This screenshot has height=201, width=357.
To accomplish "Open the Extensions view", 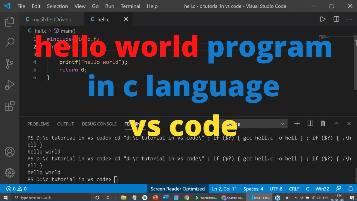I will click(x=9, y=106).
